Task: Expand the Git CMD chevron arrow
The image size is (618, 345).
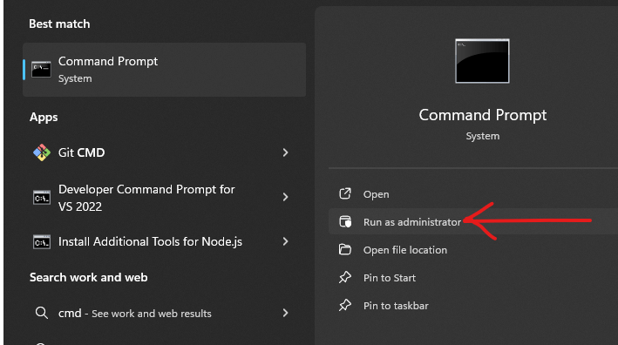Action: pyautogui.click(x=285, y=152)
